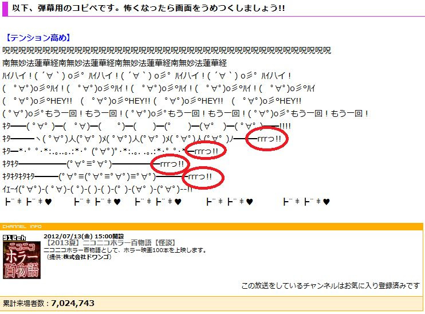Screen dimensions: 425x314
Task: Click the date text 2012/07/13(金) 15:00開設
Action: (x=84, y=236)
